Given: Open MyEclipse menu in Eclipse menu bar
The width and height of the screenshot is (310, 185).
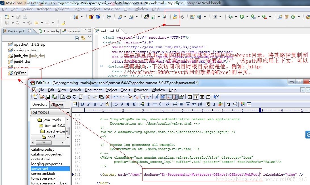Looking at the screenshot, I should click(112, 9).
